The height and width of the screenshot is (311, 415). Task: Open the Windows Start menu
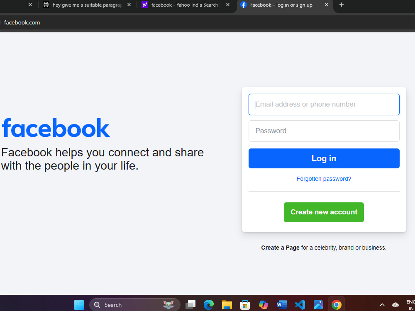pyautogui.click(x=79, y=305)
